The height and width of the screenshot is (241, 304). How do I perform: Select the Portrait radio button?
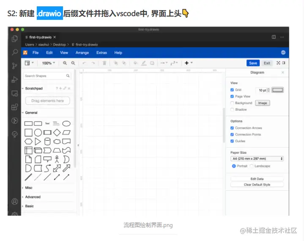click(234, 166)
